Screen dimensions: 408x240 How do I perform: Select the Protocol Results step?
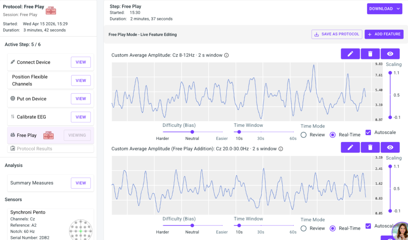(x=35, y=149)
